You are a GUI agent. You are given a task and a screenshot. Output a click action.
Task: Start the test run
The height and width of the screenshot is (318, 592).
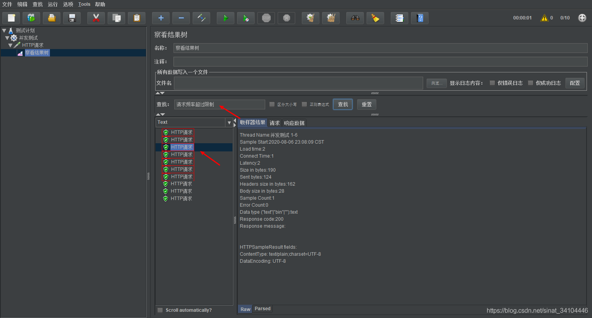coord(225,18)
